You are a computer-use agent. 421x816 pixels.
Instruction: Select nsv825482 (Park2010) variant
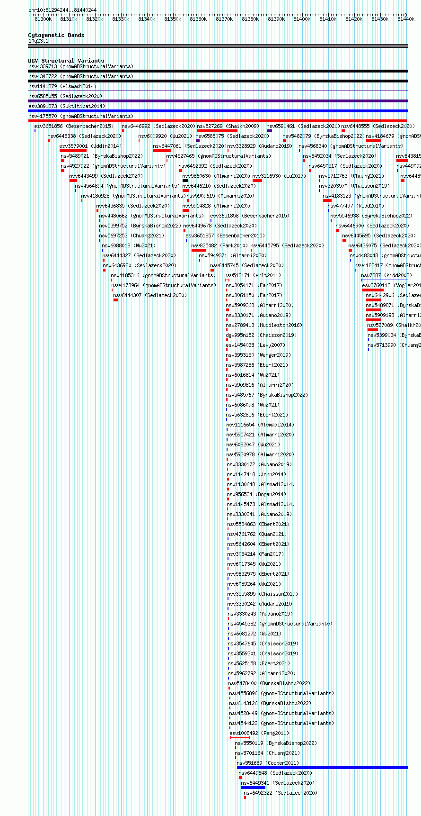pyautogui.click(x=219, y=245)
